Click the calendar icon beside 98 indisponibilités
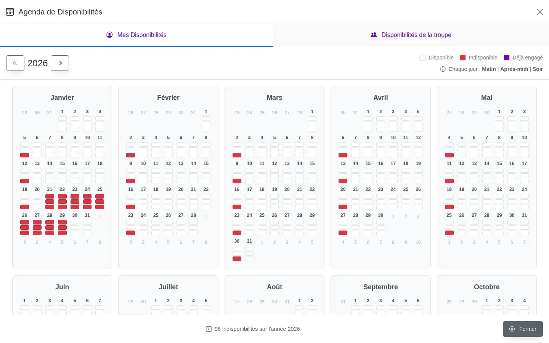The height and width of the screenshot is (343, 549). (x=209, y=329)
